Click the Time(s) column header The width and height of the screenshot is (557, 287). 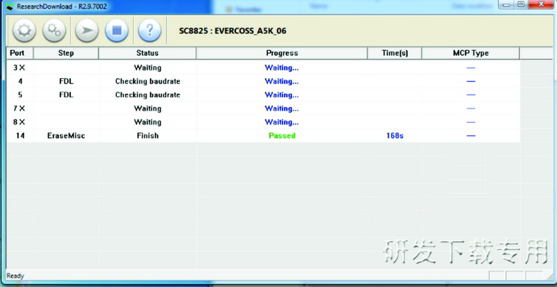pos(395,53)
